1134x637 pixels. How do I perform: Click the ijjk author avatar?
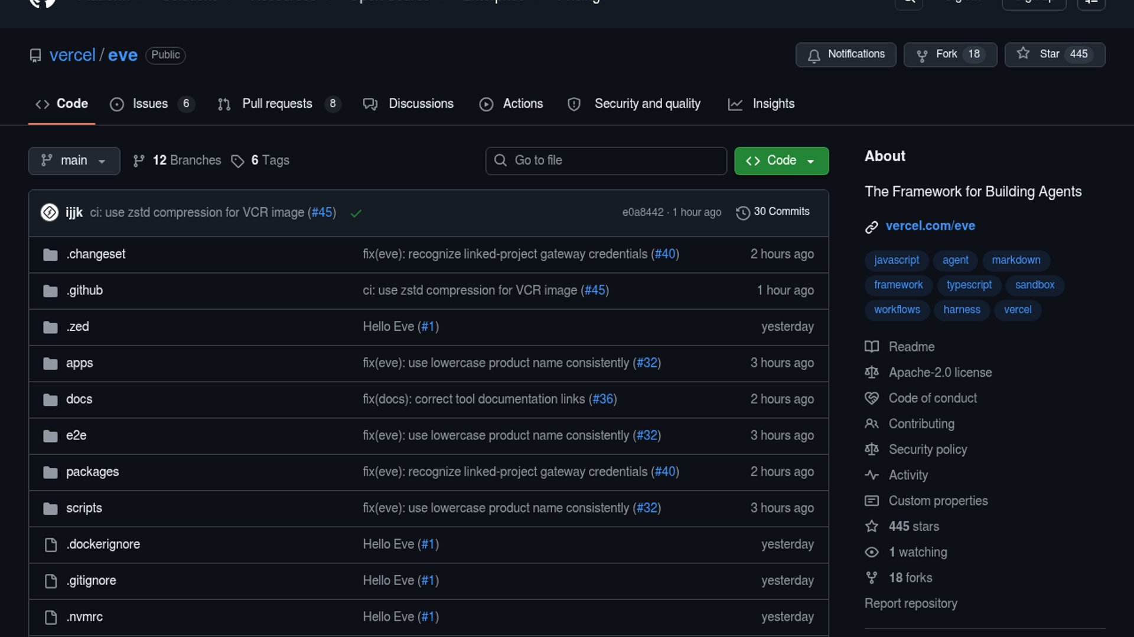[50, 212]
